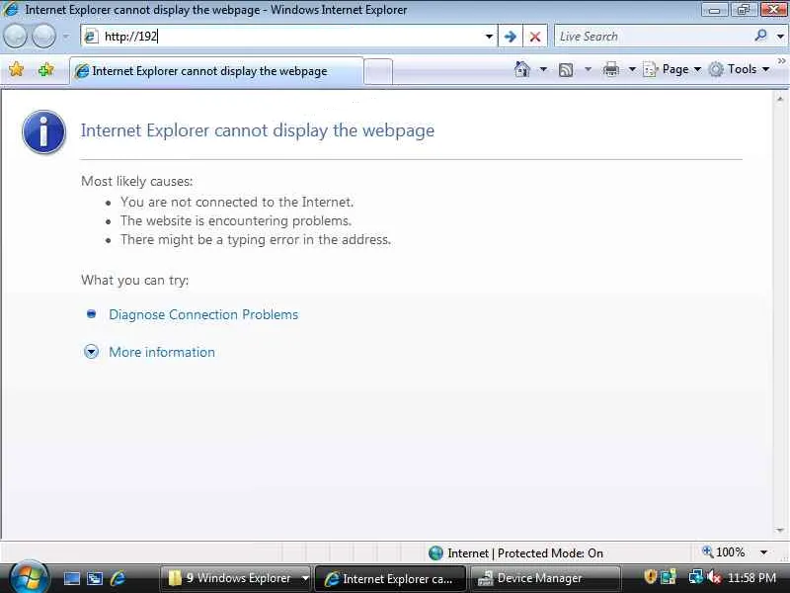Click the Internet Explorer title bar icon
790x593 pixels.
11,9
